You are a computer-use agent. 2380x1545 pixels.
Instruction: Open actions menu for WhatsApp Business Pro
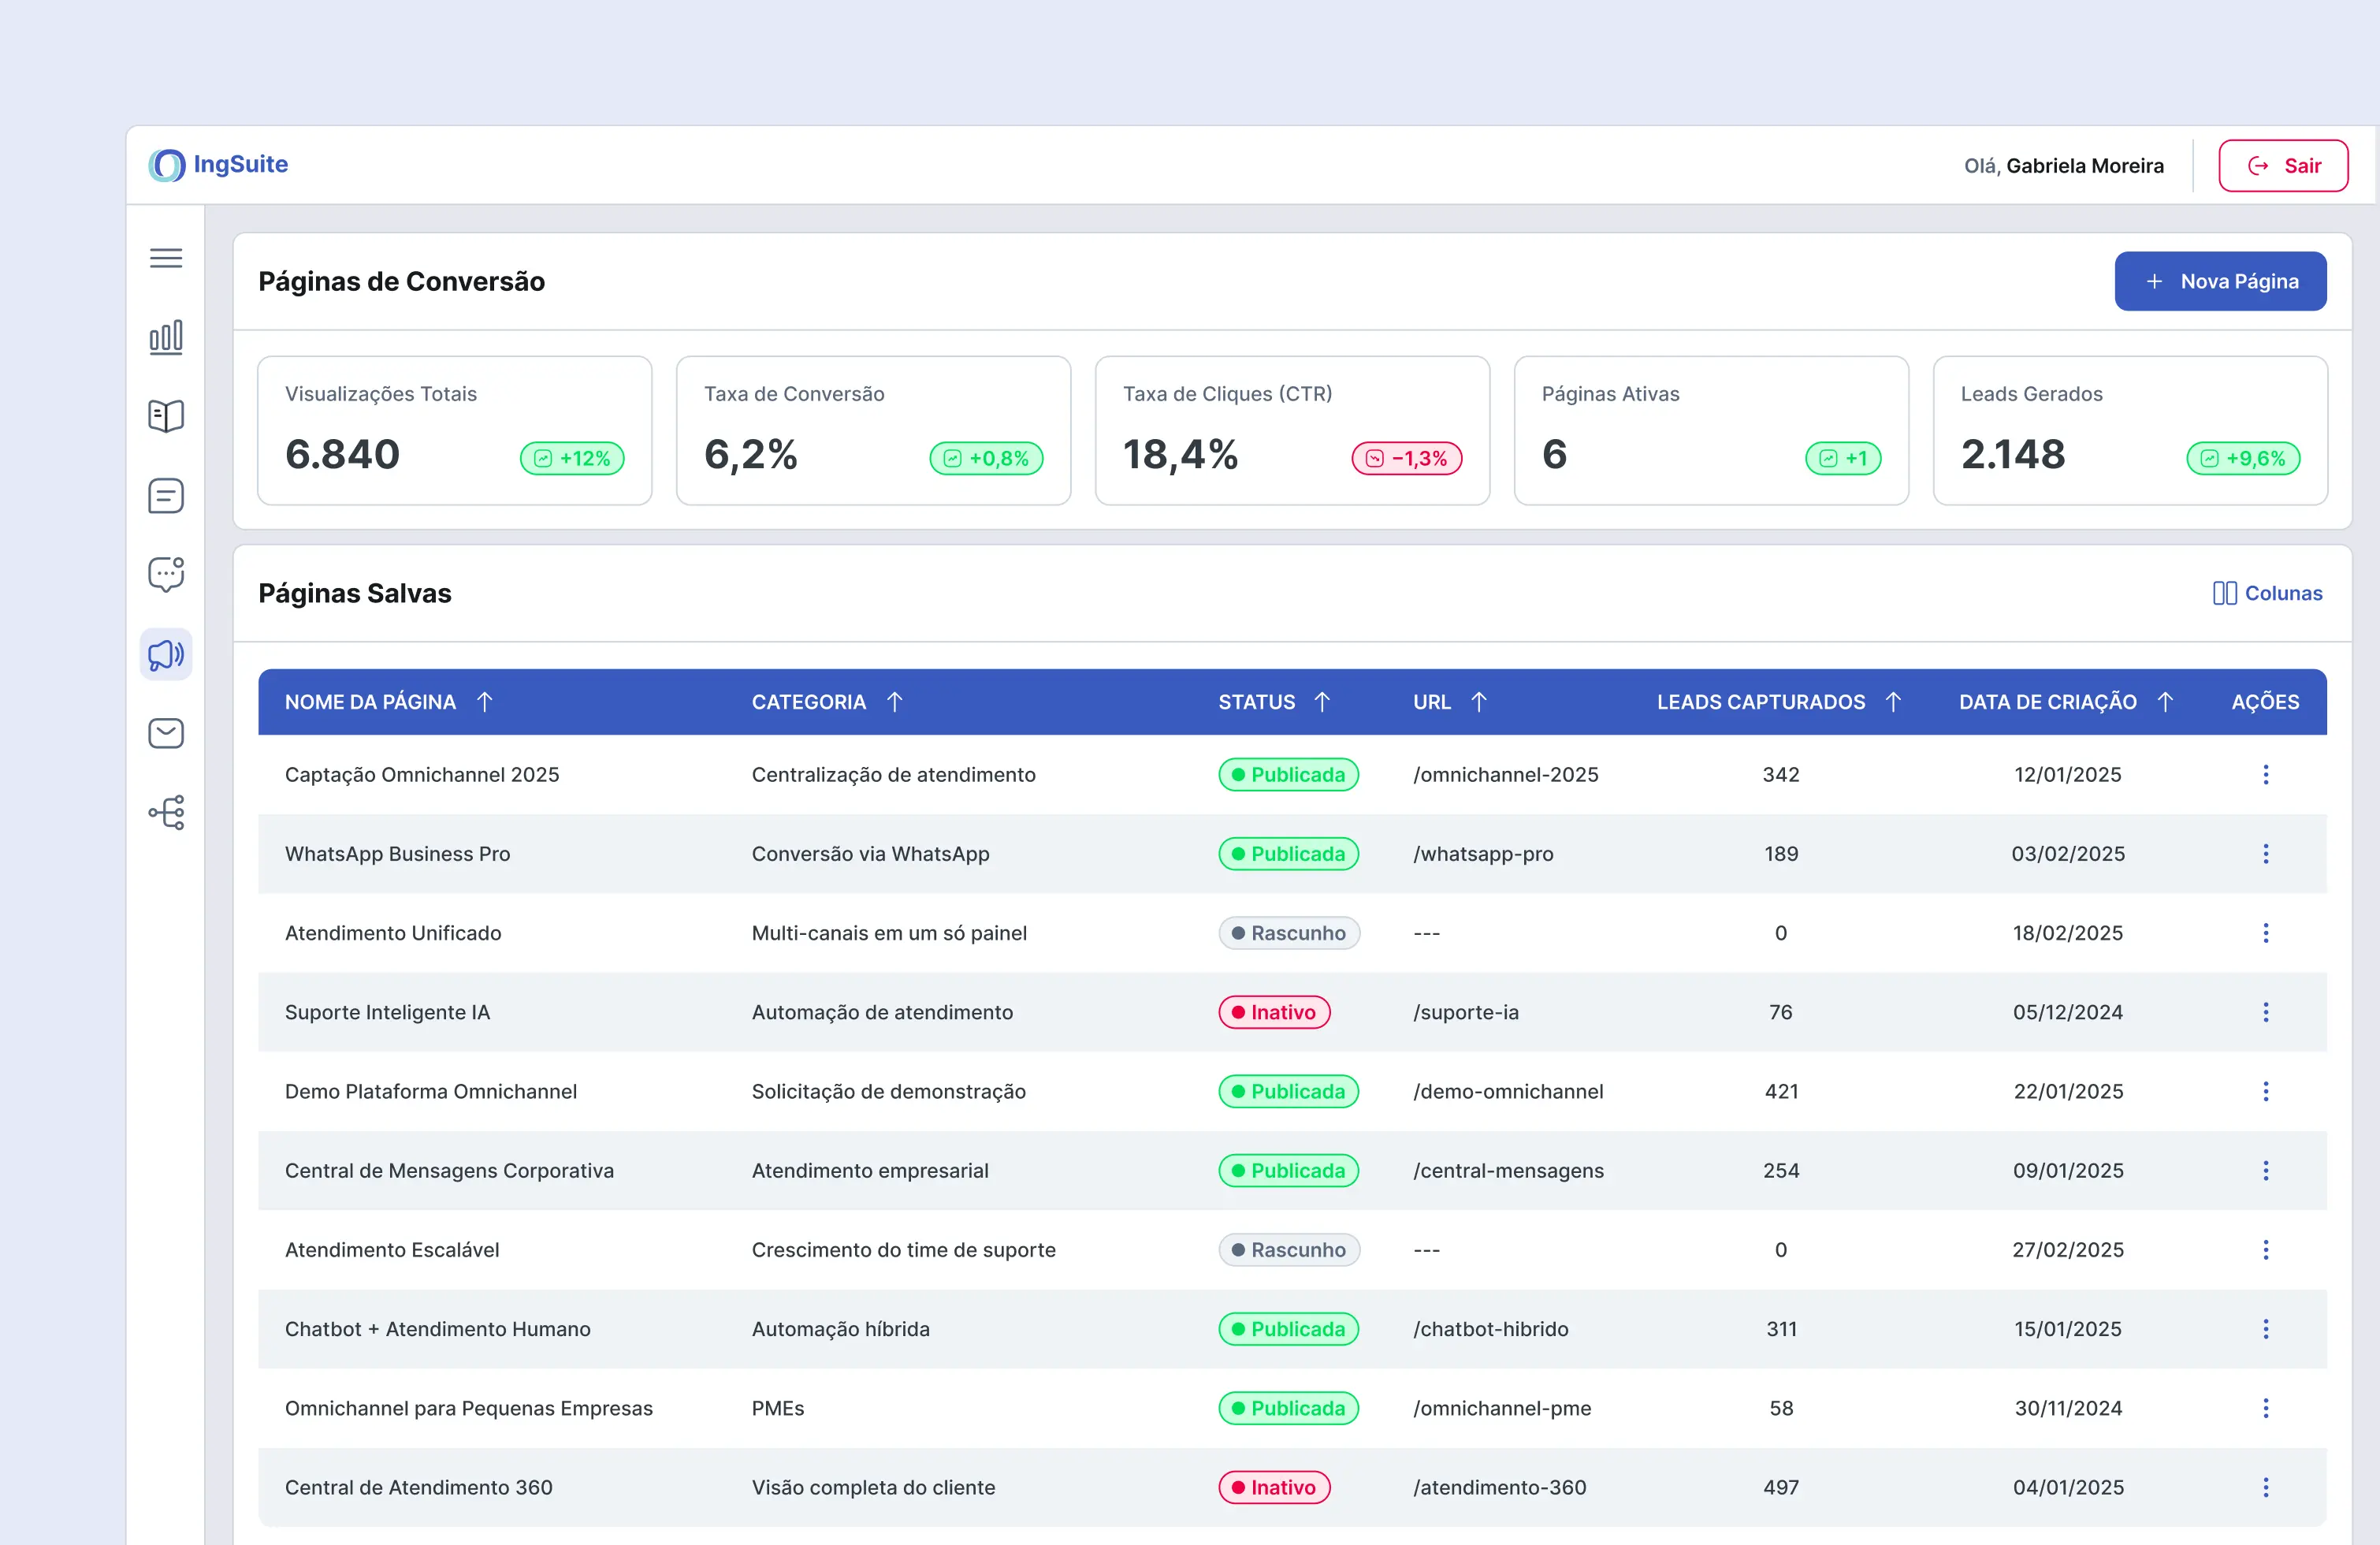click(x=2265, y=854)
